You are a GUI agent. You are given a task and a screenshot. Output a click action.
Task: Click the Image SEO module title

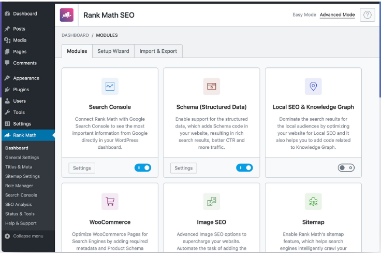click(211, 222)
